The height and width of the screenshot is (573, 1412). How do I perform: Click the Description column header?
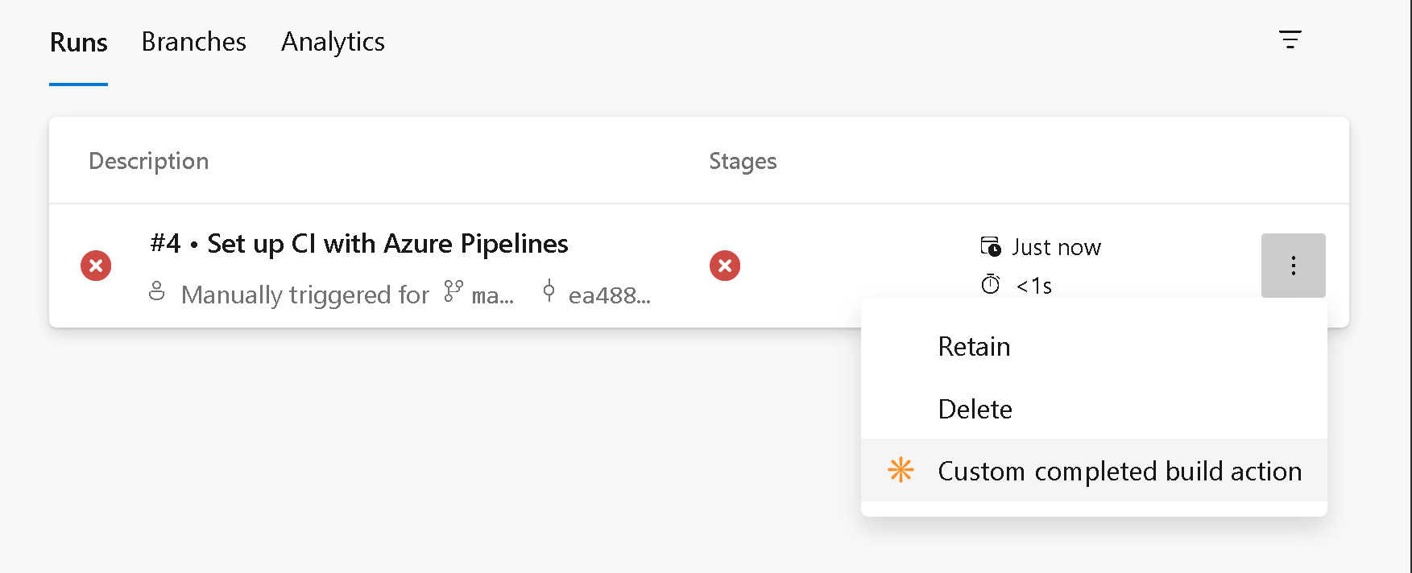pos(148,160)
